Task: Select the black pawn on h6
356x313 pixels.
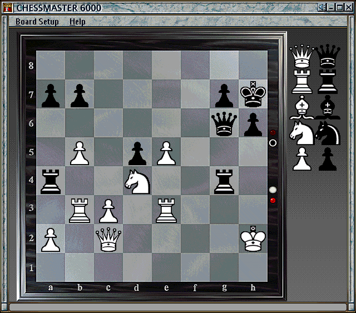Action: click(x=253, y=125)
